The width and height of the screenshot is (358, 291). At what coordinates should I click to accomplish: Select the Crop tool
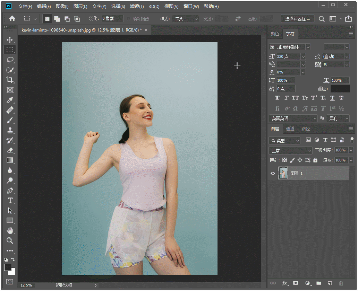coord(10,80)
